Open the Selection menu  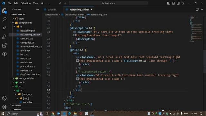coord(26,3)
